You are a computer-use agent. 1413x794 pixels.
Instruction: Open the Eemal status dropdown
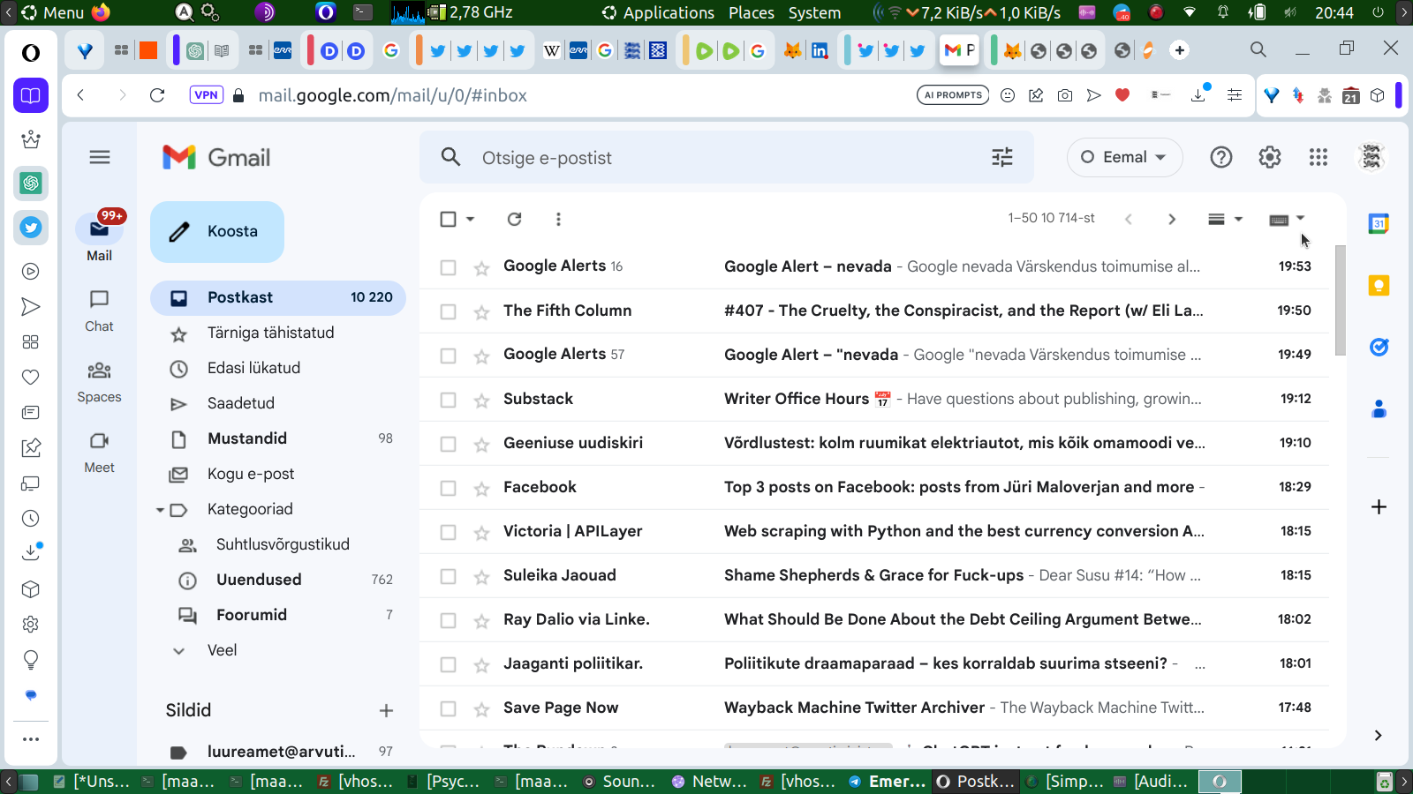click(x=1124, y=157)
